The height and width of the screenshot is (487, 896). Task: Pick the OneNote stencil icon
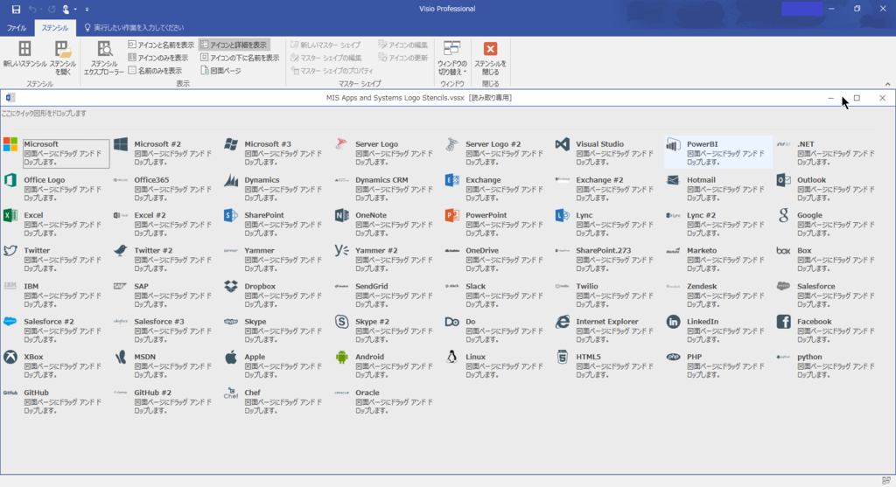pos(342,215)
